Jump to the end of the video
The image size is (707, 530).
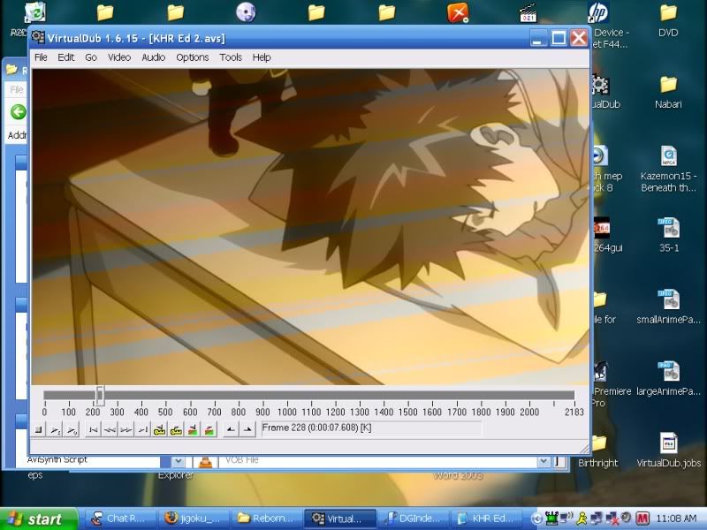coord(142,429)
